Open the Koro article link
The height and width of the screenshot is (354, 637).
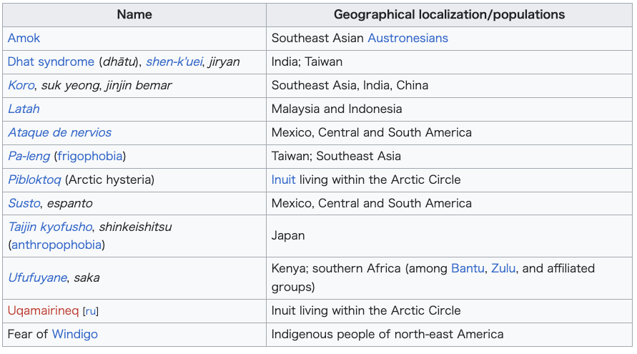pos(21,85)
